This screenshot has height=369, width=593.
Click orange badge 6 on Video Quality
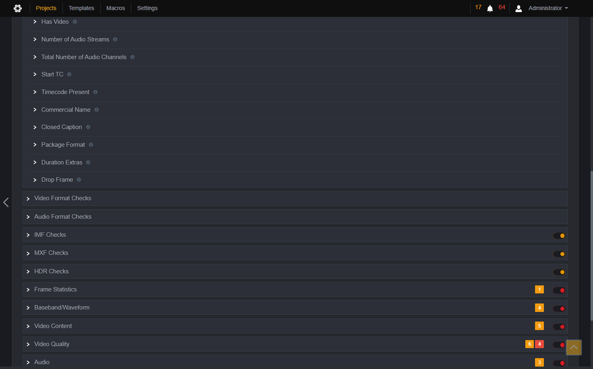click(x=529, y=344)
